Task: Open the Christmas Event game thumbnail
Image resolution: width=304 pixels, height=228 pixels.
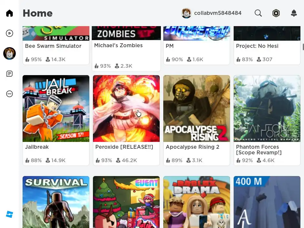Action: (126, 202)
